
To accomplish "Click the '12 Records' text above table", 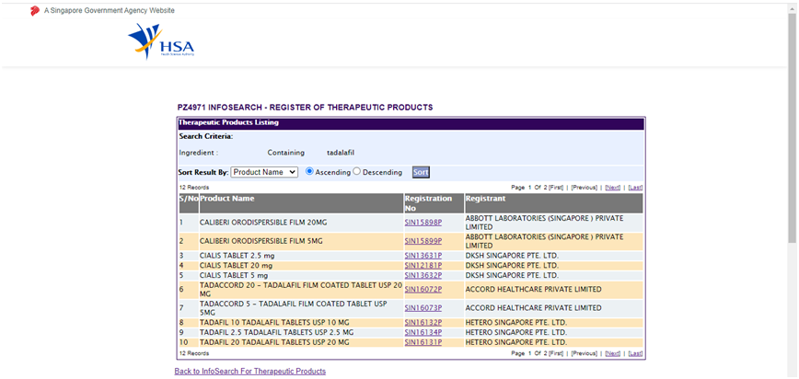I will 194,188.
